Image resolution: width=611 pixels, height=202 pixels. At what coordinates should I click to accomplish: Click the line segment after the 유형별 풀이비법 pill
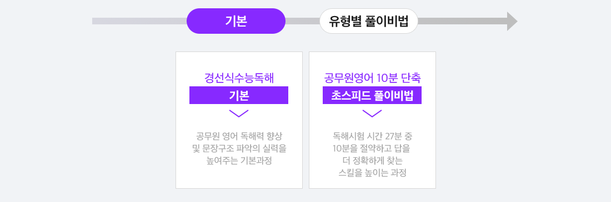463,21
